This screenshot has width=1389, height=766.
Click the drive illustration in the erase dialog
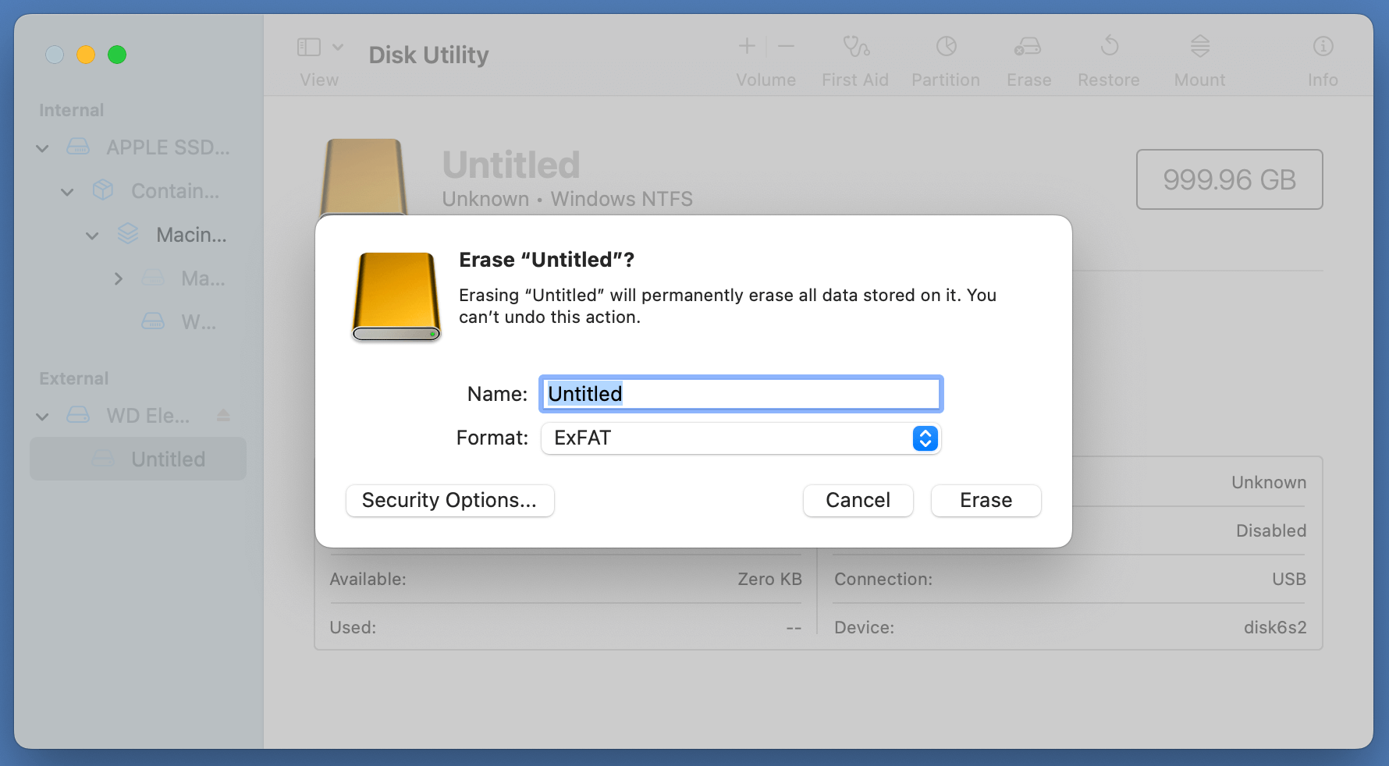[396, 296]
